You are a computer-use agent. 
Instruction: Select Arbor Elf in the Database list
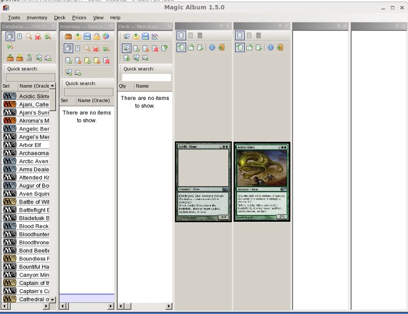click(30, 145)
